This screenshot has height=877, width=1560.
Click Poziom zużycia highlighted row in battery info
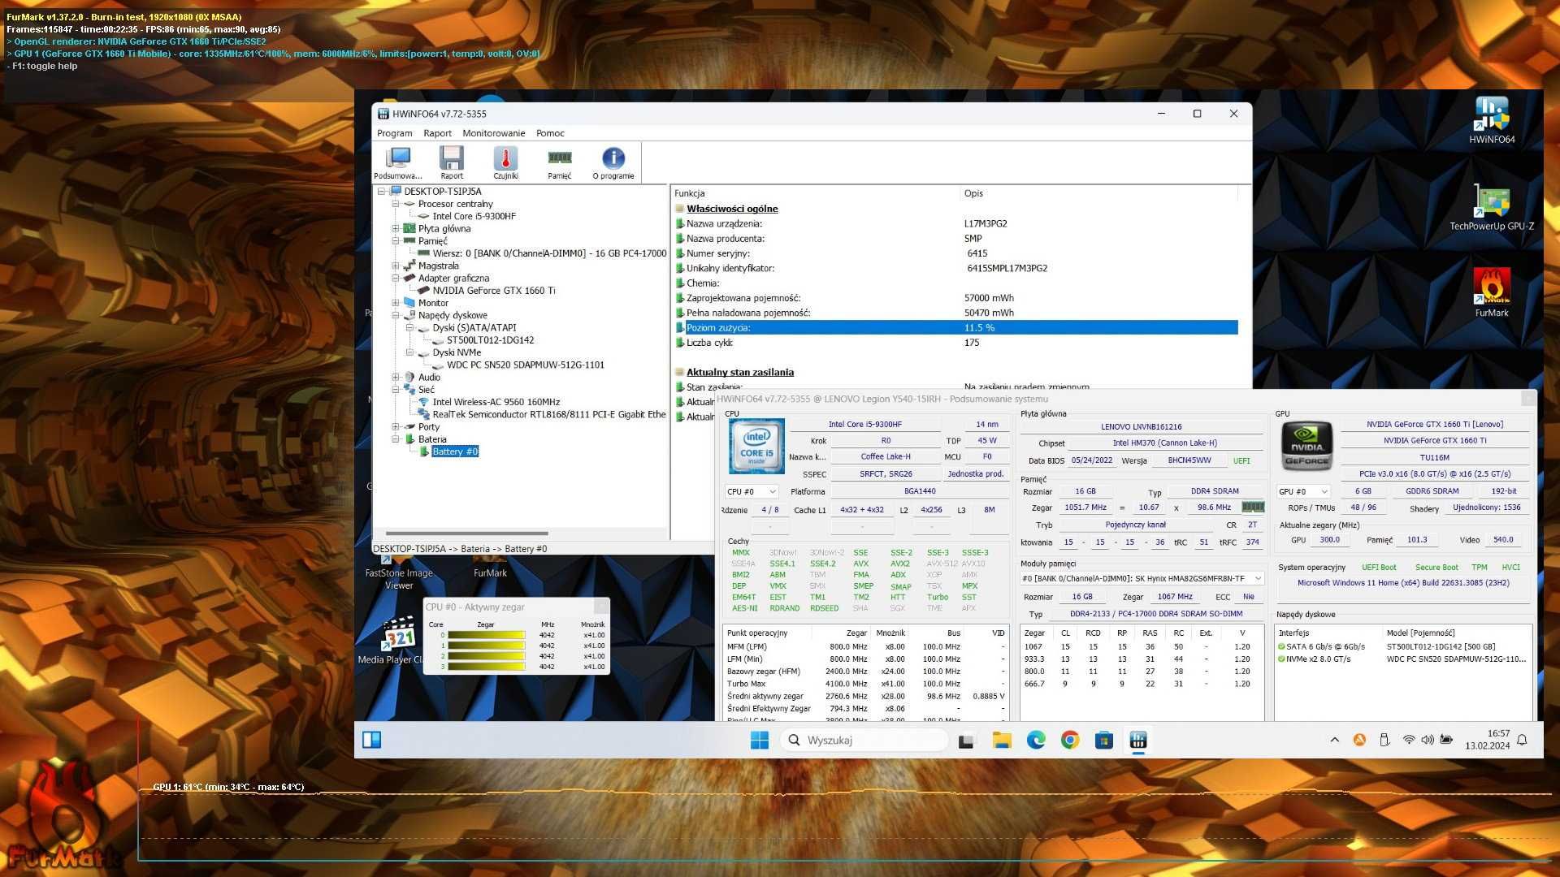[x=957, y=326]
